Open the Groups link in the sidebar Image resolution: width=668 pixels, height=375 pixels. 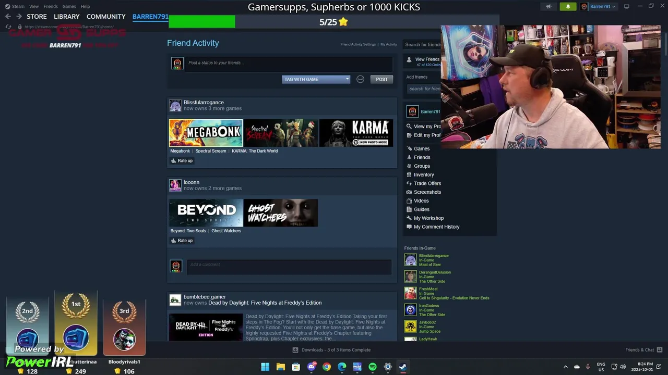click(422, 166)
